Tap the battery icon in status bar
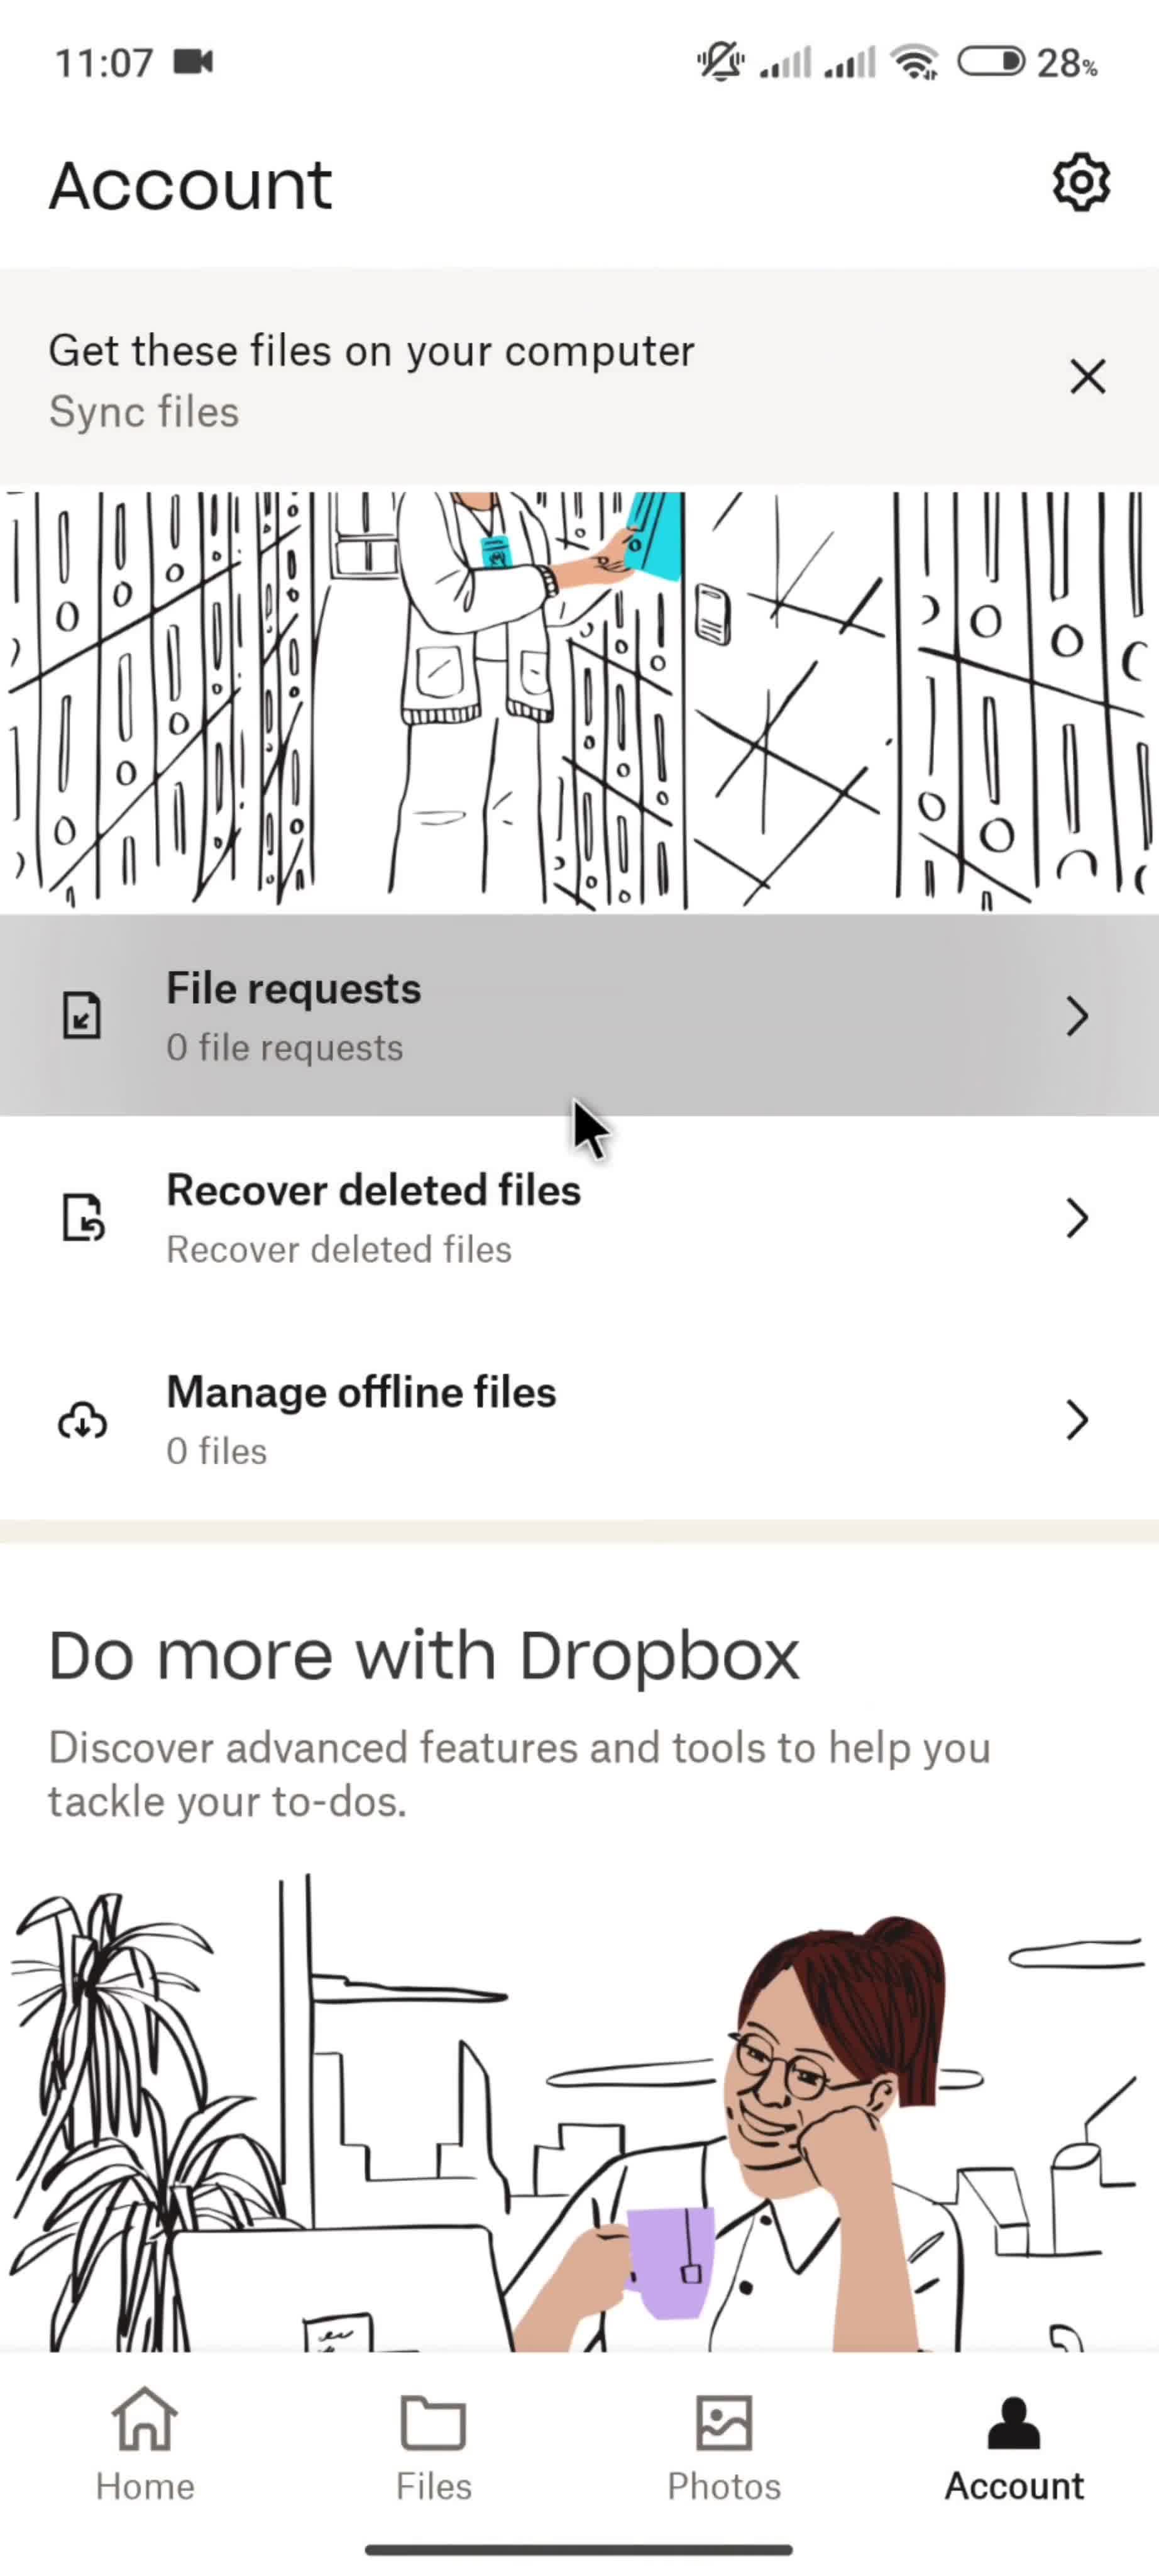This screenshot has width=1159, height=2576. pos(991,62)
